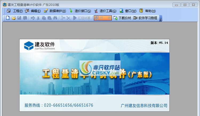The image size is (200, 116).
Task: Open the 帮助(H) menu
Action: [x=150, y=11]
